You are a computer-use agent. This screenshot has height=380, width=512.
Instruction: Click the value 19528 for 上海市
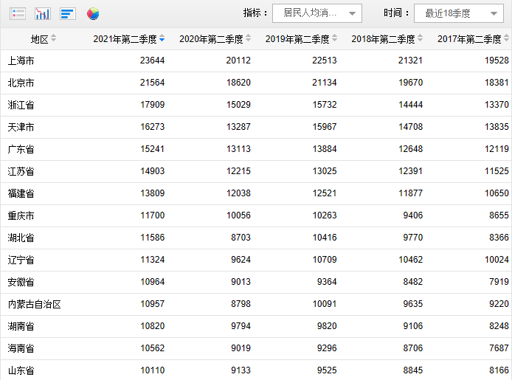pos(497,61)
